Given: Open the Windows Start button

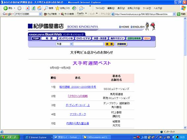Looking at the screenshot, I should pyautogui.click(x=10, y=137).
